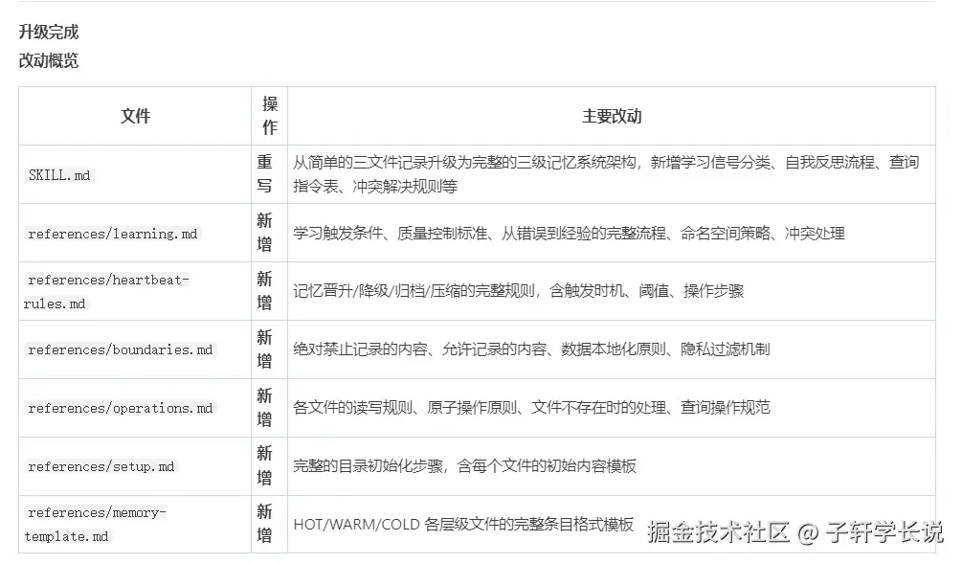
Task: Click 新增 in the boundaries.md row
Action: pyautogui.click(x=264, y=349)
